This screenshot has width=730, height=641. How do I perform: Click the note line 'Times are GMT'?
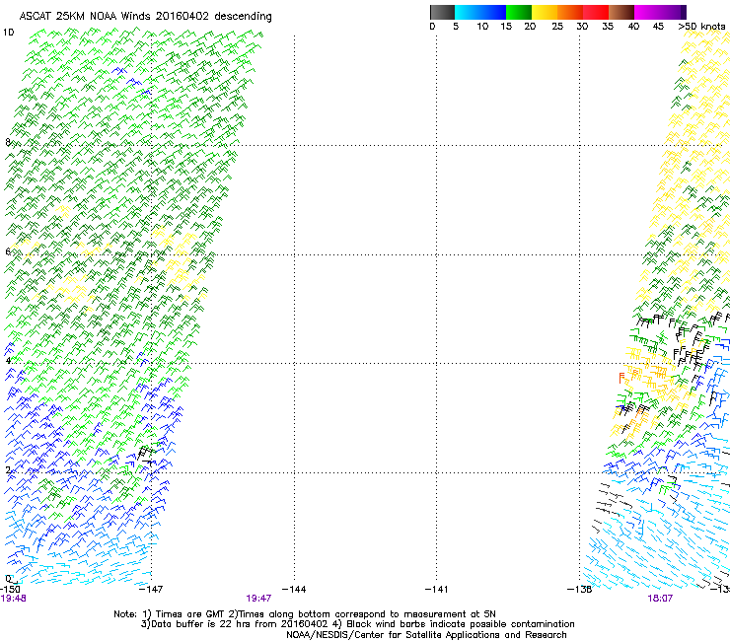coord(190,614)
